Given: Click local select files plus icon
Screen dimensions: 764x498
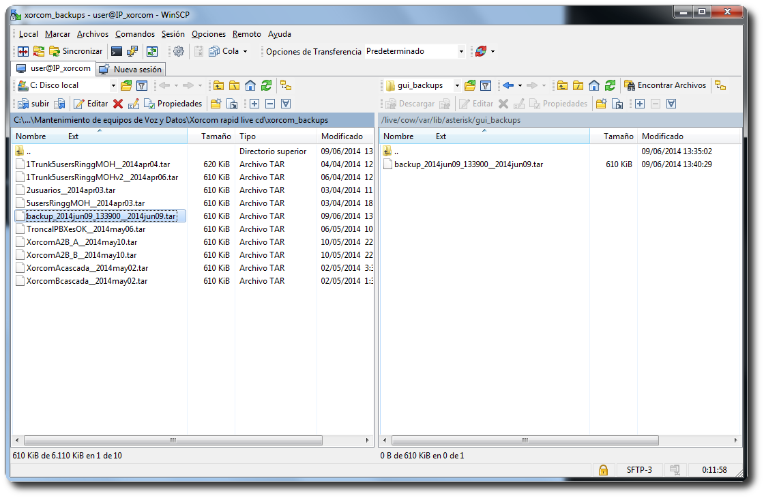Looking at the screenshot, I should pos(254,104).
